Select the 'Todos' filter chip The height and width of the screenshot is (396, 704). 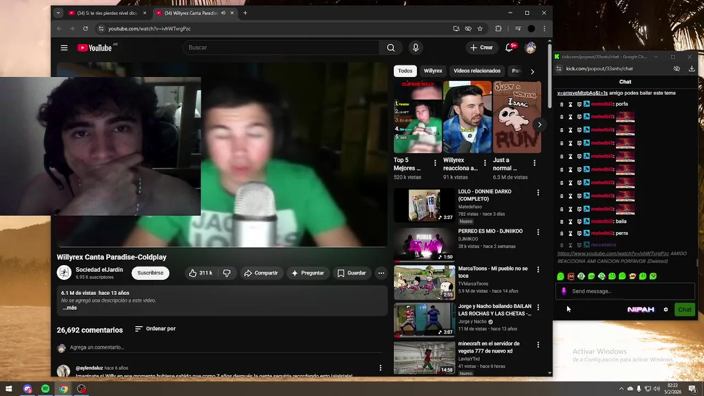405,71
